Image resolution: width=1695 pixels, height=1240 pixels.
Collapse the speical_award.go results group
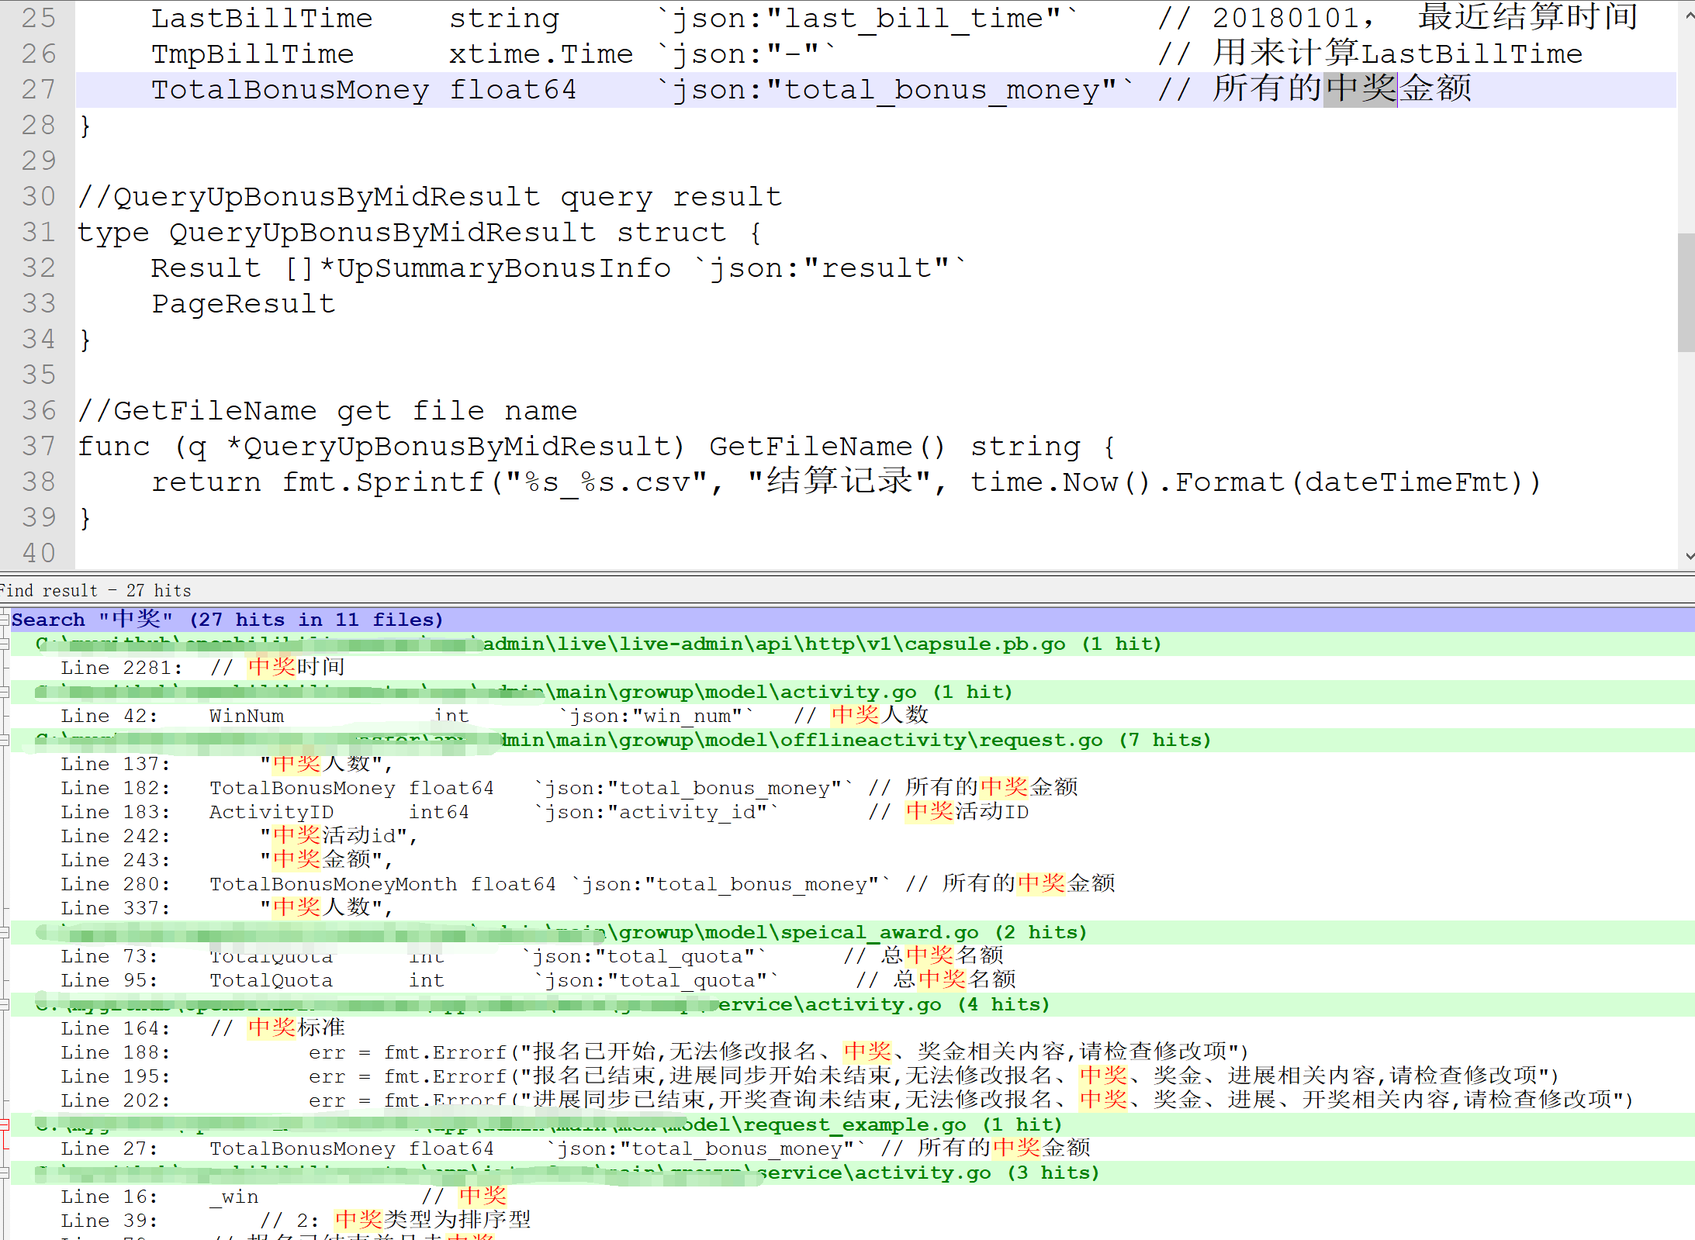4,932
